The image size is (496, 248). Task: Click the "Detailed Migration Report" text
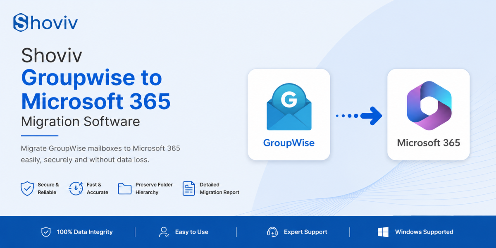coord(219,188)
